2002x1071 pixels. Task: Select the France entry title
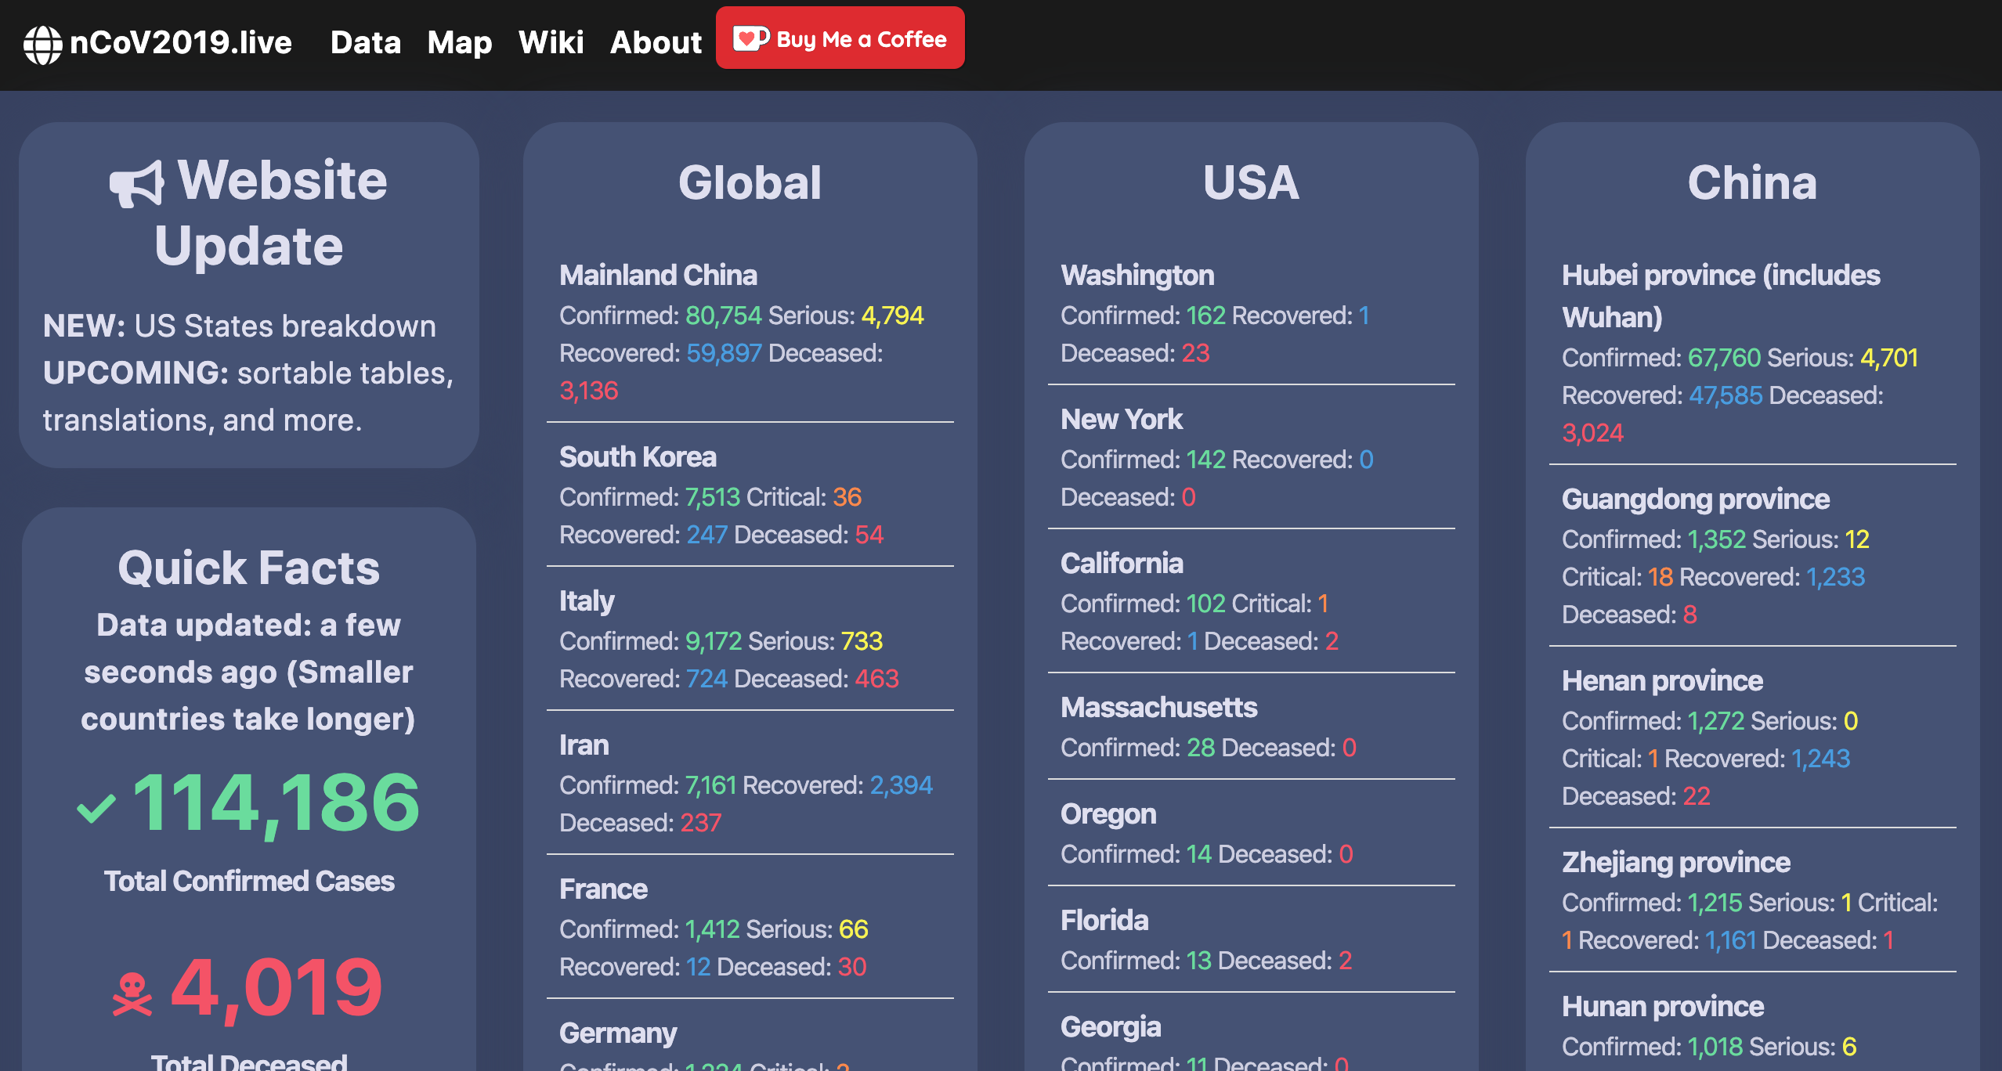[603, 889]
